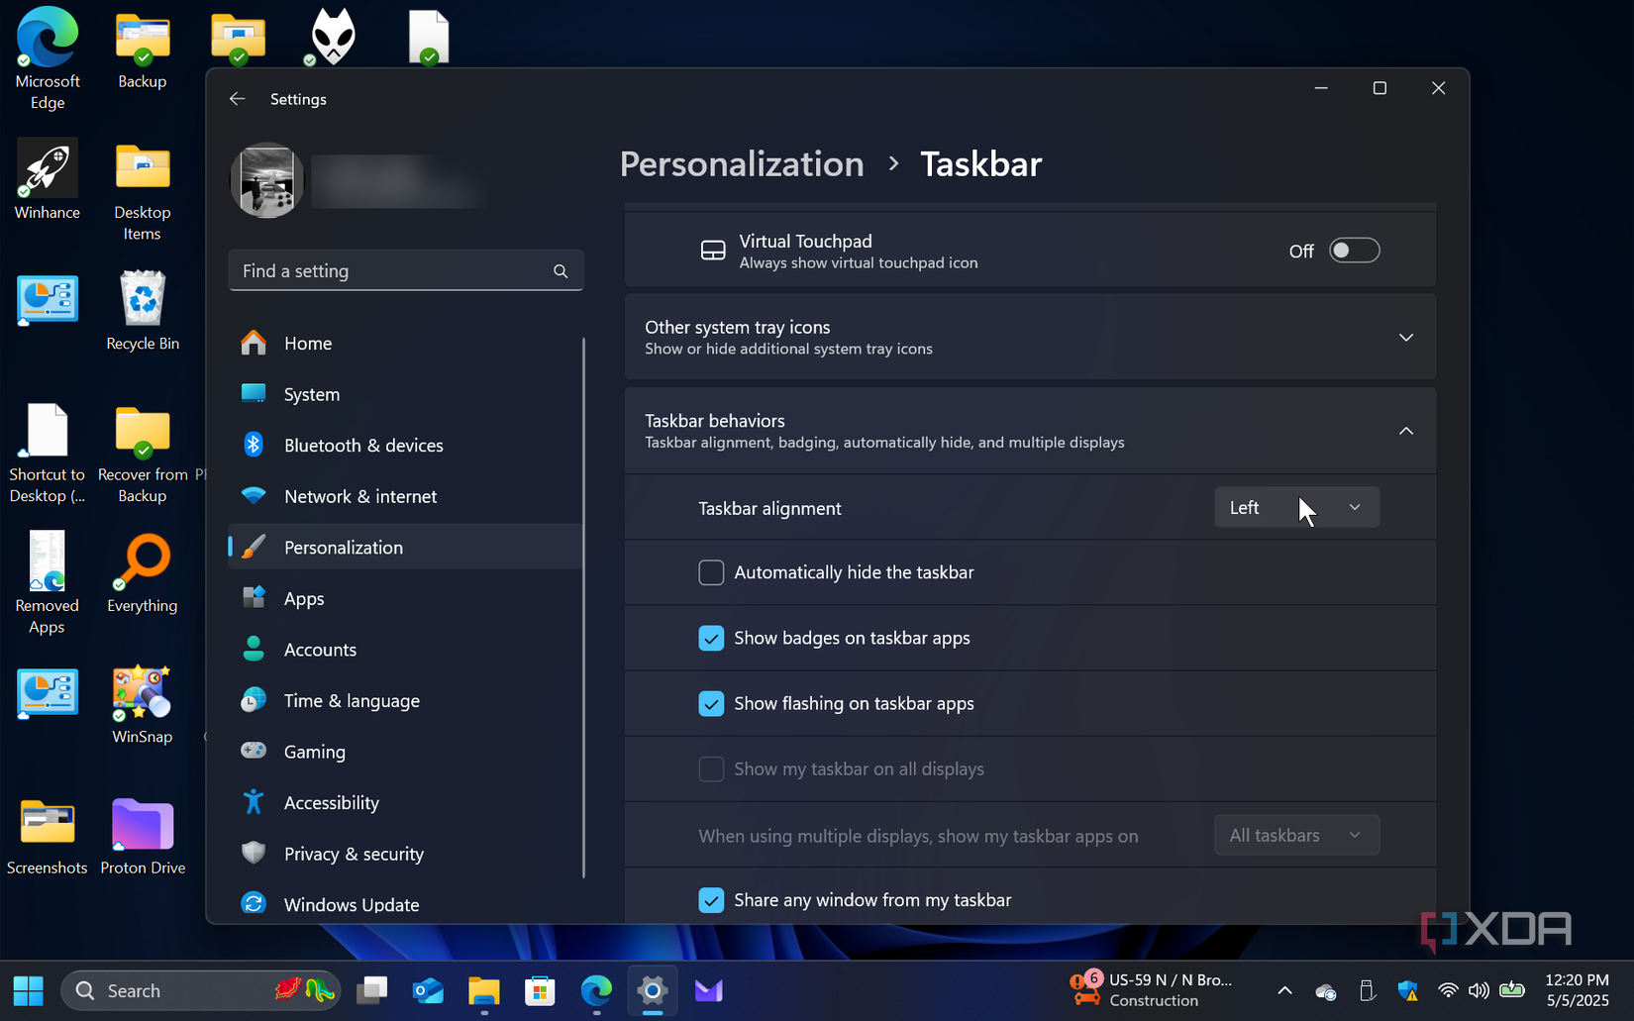Open the Apps settings page

(405, 598)
